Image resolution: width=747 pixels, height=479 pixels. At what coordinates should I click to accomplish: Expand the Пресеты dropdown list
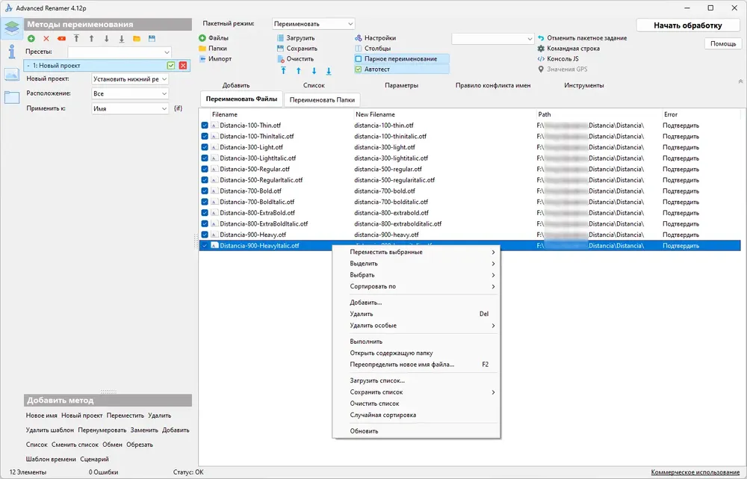(119, 52)
